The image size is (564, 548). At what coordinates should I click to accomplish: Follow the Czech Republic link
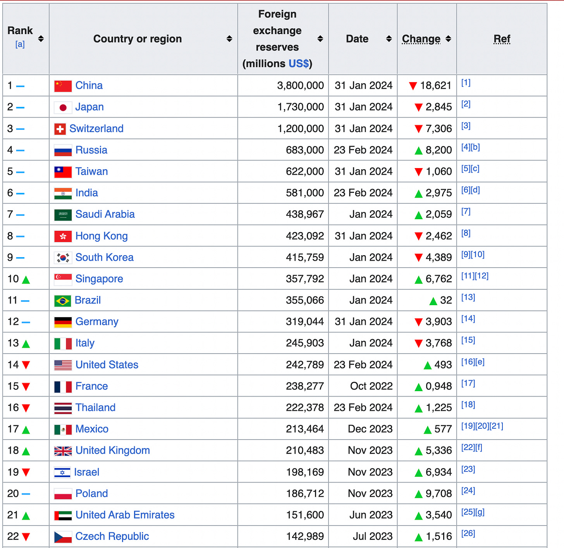pos(112,536)
